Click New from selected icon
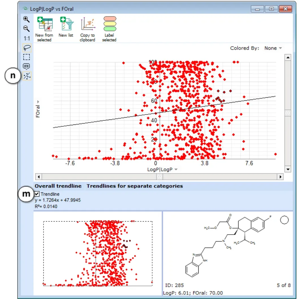The image size is (301, 299). [x=44, y=29]
